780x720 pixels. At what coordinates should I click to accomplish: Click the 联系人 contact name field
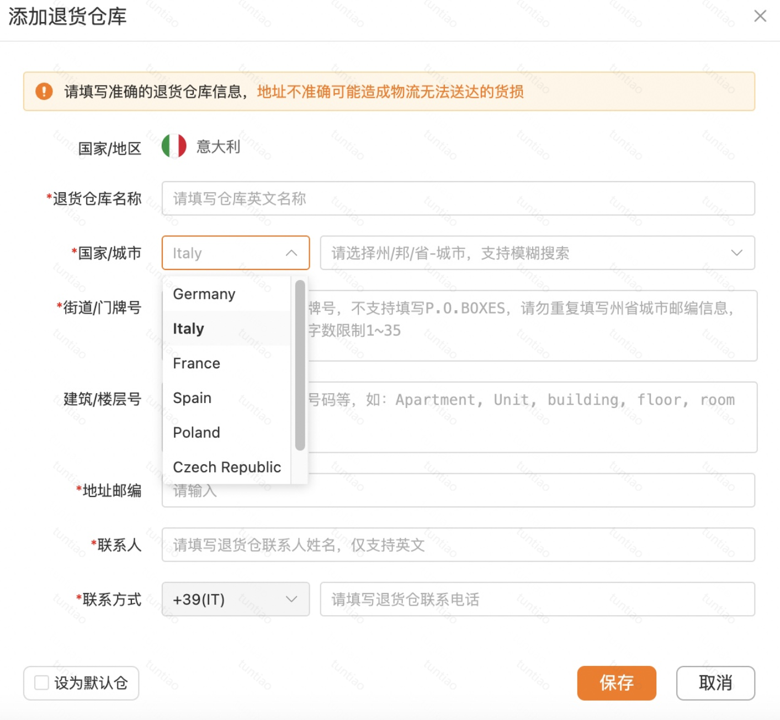[458, 545]
